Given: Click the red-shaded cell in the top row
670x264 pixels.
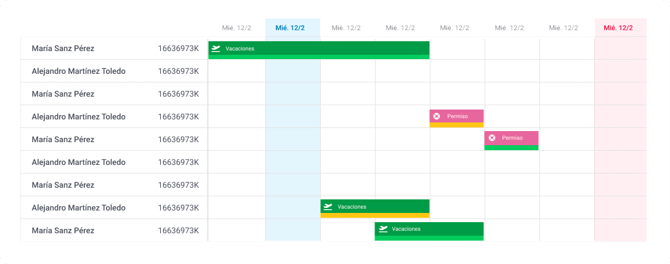Looking at the screenshot, I should point(620,49).
